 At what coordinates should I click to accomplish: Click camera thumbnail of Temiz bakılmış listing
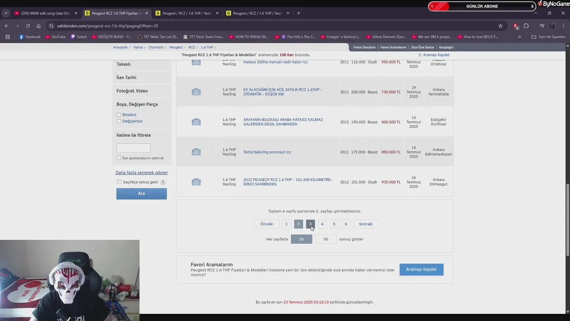tap(196, 152)
